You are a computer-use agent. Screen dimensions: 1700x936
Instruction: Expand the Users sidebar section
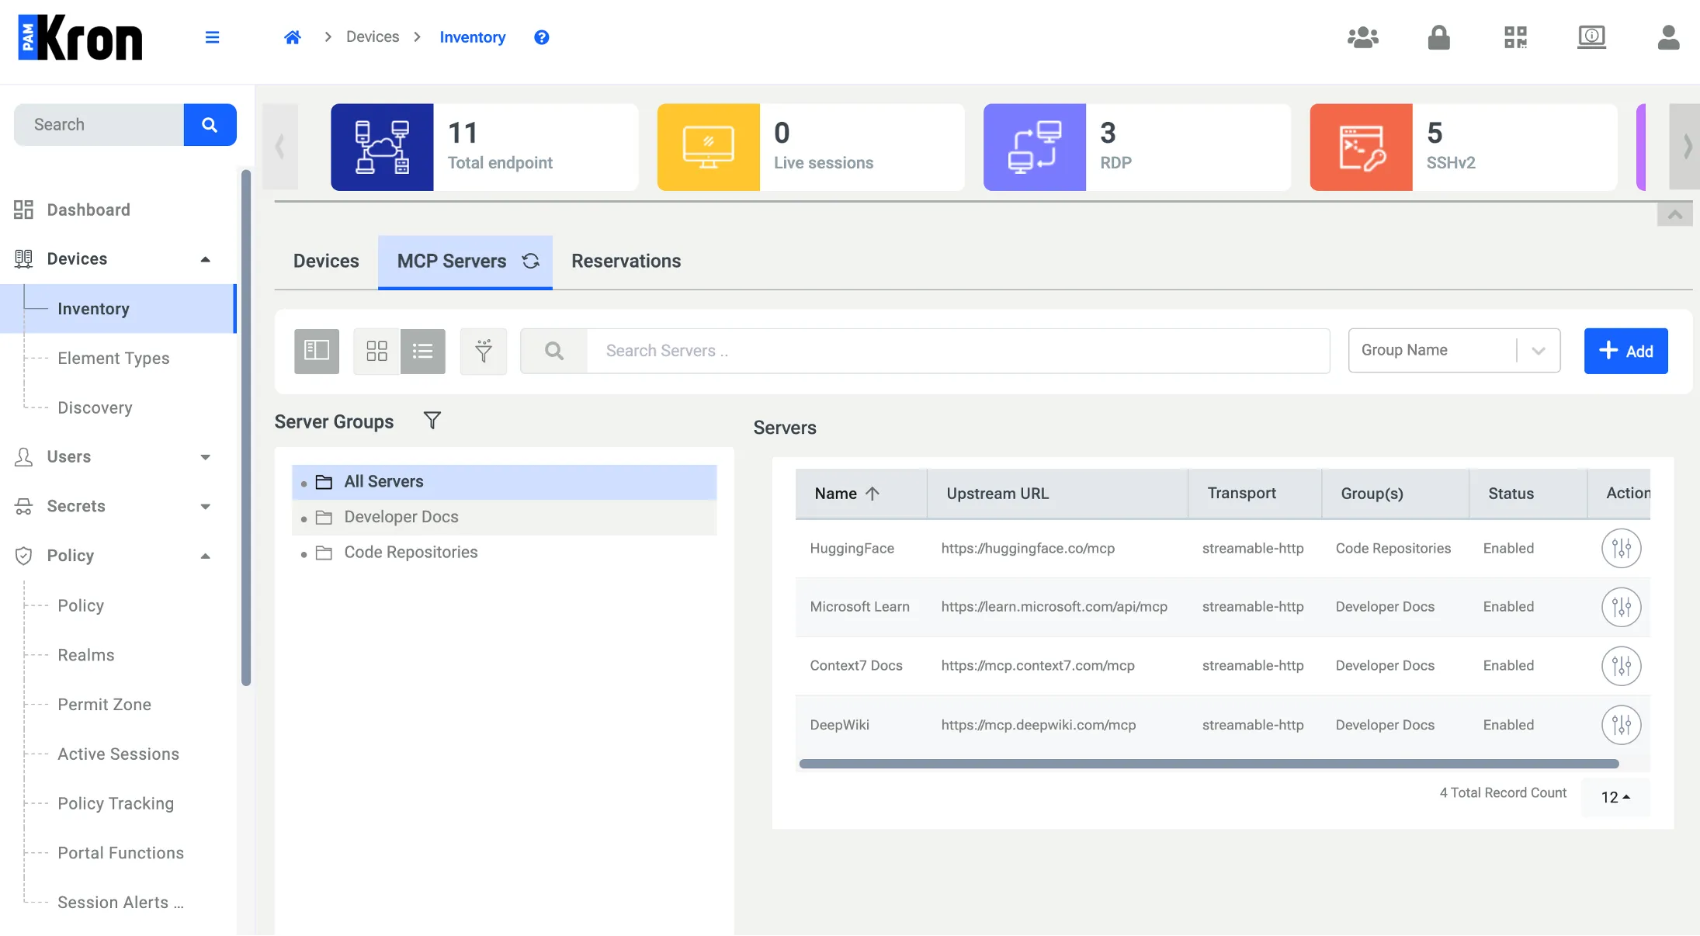tap(206, 457)
